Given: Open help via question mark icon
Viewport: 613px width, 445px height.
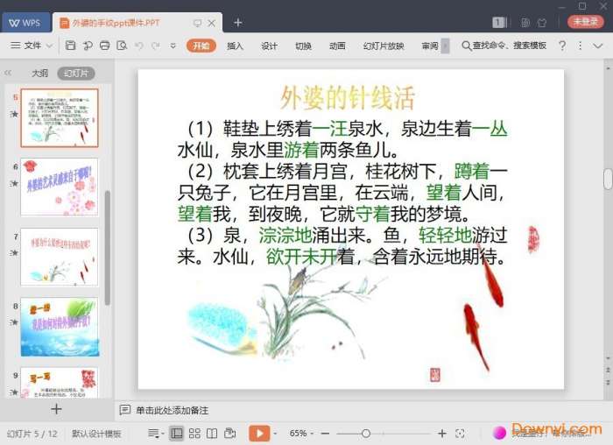Looking at the screenshot, I should pos(562,46).
